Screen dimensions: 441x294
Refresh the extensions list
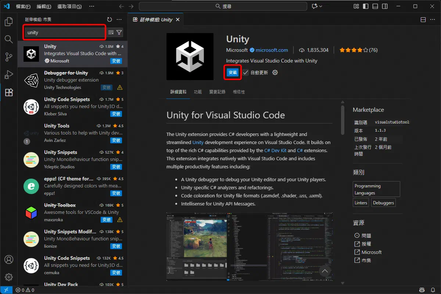109,19
